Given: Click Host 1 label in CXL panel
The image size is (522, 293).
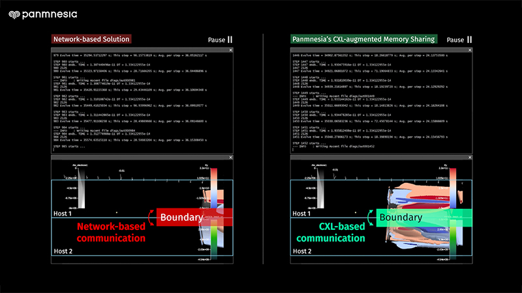Looking at the screenshot, I should 301,214.
